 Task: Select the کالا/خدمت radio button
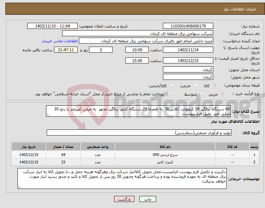click(172, 85)
